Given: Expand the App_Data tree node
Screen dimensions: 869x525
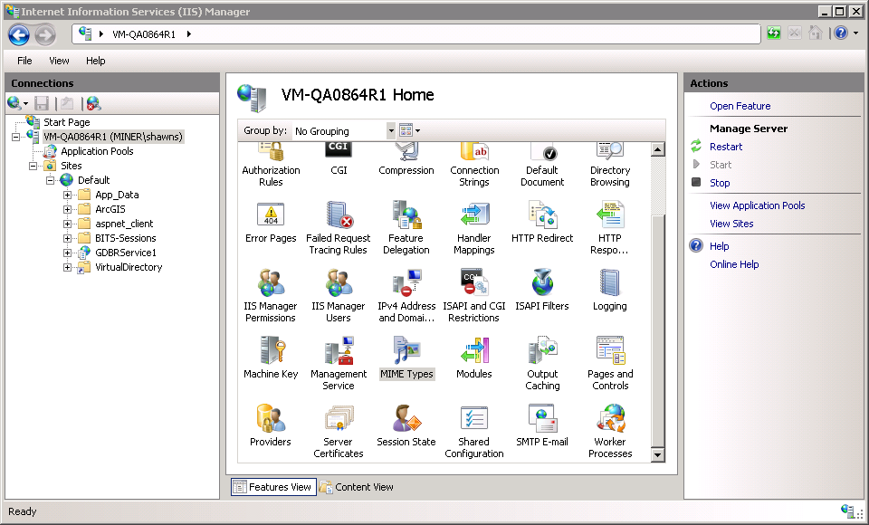Looking at the screenshot, I should 68,195.
